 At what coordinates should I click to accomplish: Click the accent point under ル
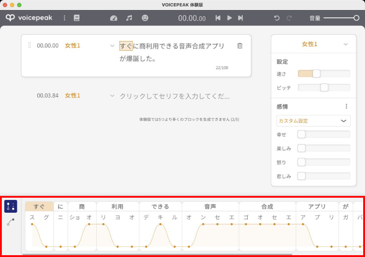pos(175,247)
